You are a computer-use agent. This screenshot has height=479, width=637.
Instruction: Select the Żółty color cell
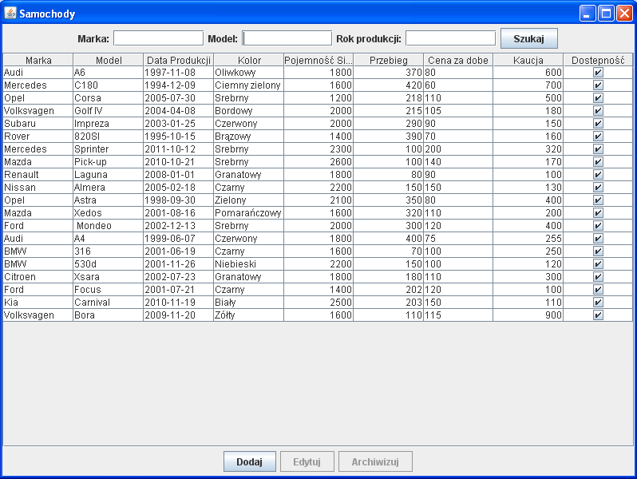pyautogui.click(x=248, y=315)
